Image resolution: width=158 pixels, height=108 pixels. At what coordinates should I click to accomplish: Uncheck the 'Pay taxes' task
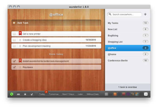14,67
